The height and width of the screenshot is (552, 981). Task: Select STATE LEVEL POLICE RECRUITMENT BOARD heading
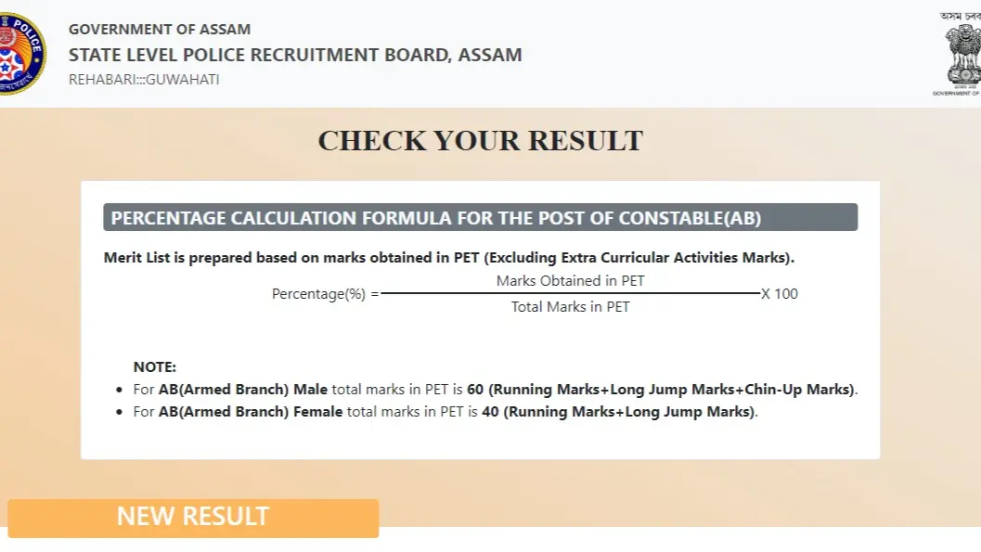[293, 55]
